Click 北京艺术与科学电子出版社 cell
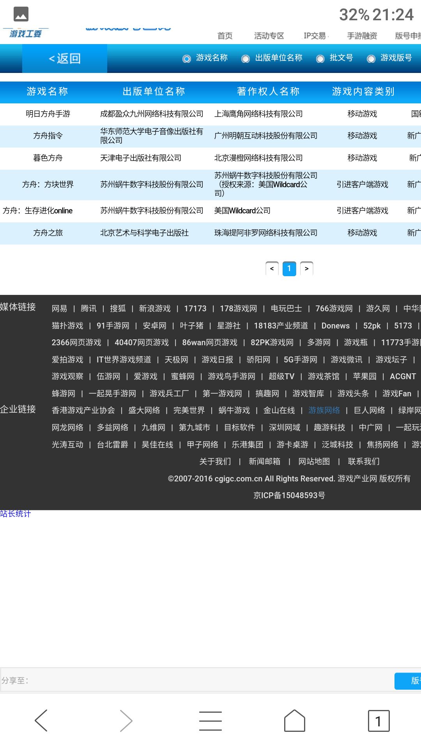Viewport: 421px width, 749px height. pyautogui.click(x=145, y=233)
